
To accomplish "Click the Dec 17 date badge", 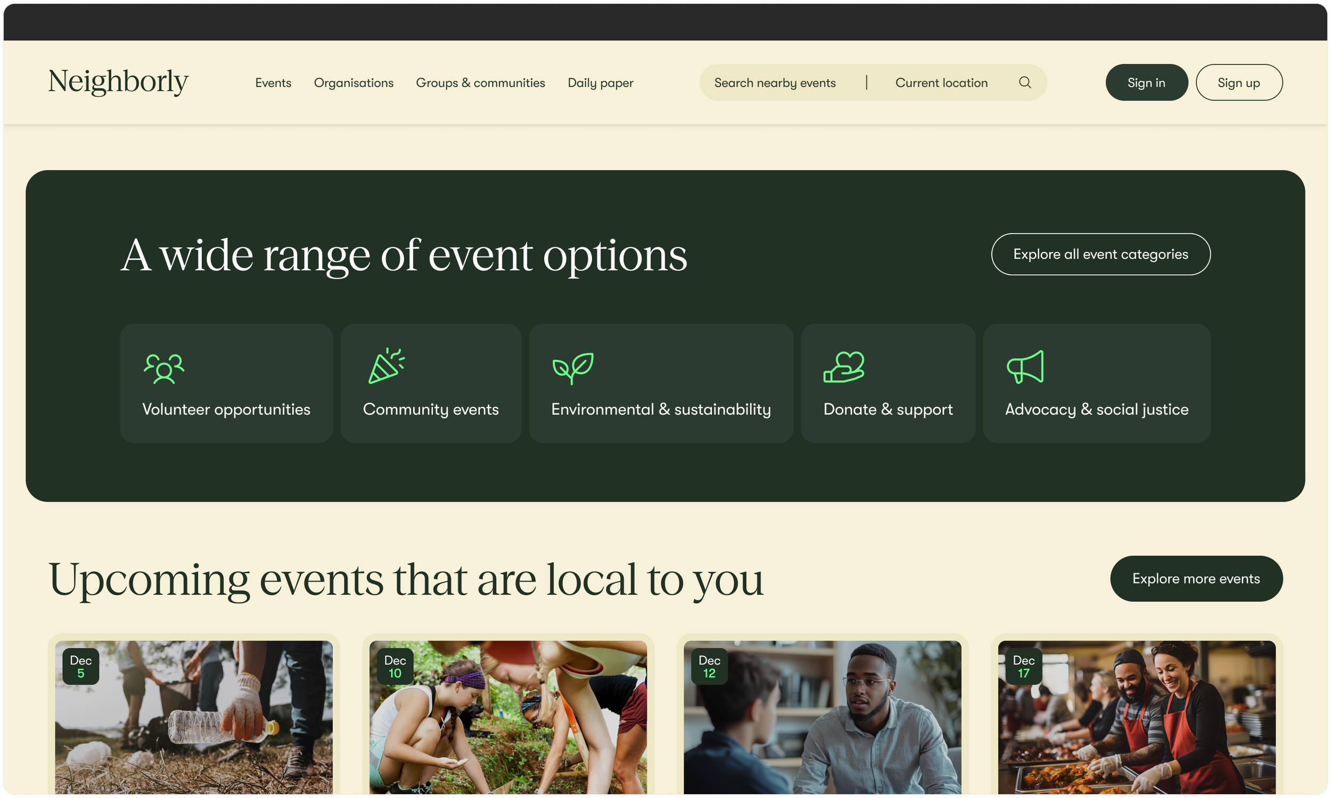I will [x=1023, y=667].
